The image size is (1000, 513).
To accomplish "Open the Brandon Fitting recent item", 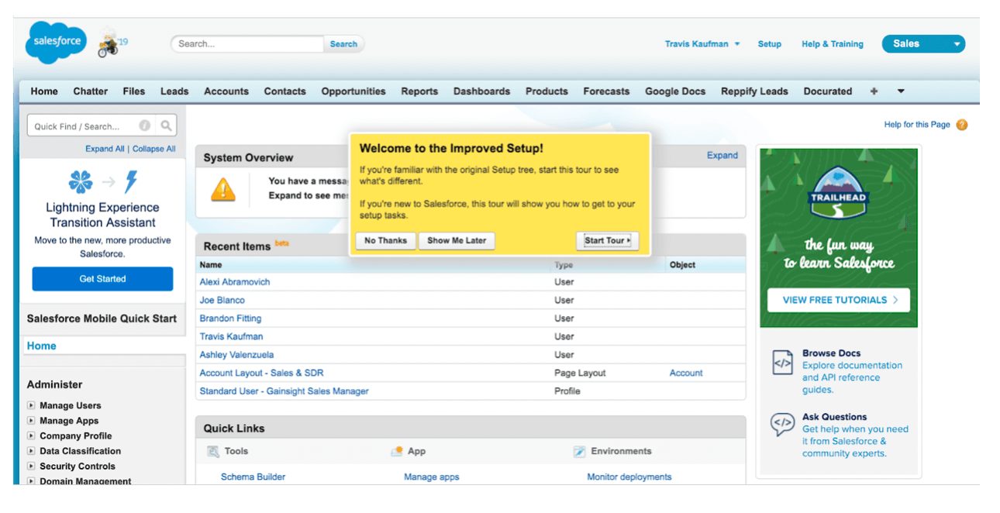I will (x=230, y=318).
